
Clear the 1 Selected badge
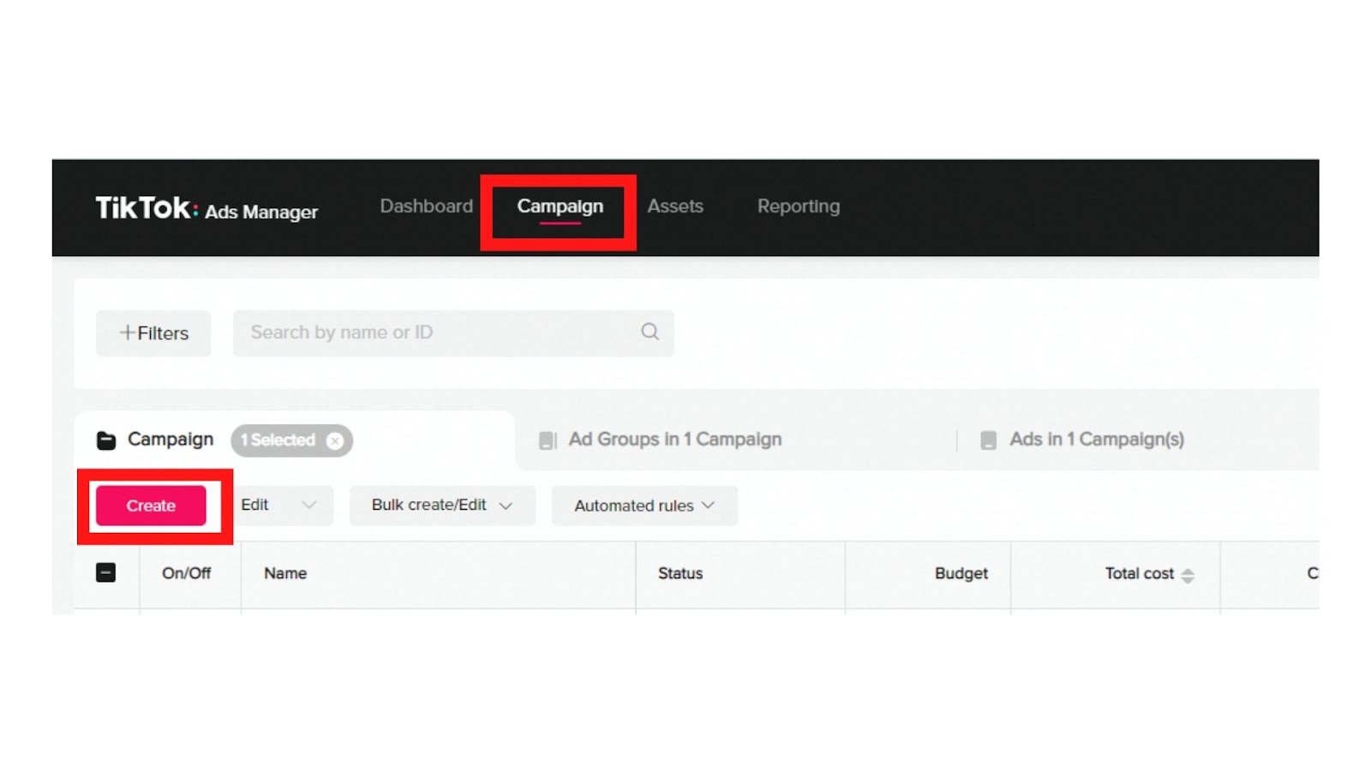(335, 440)
